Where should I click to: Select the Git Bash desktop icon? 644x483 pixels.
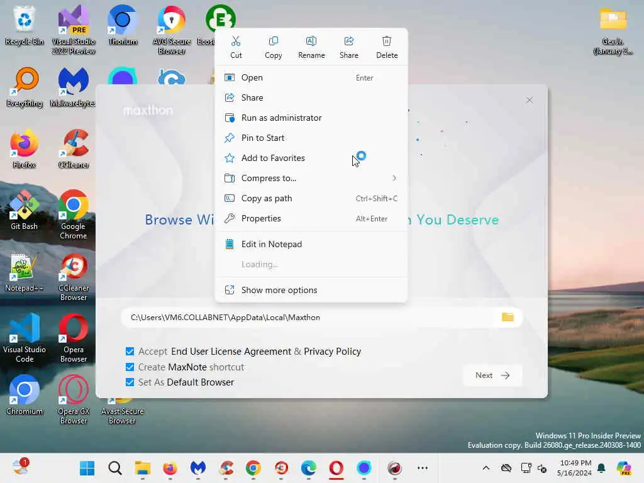click(x=25, y=210)
